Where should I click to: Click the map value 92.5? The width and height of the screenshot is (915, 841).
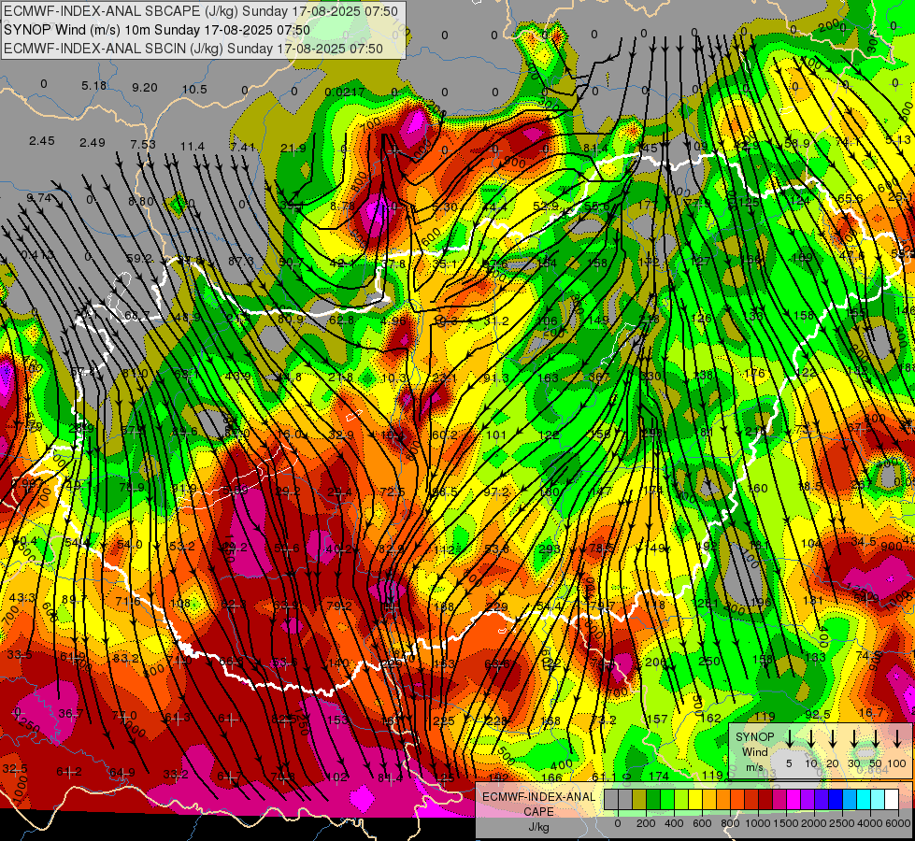(818, 714)
